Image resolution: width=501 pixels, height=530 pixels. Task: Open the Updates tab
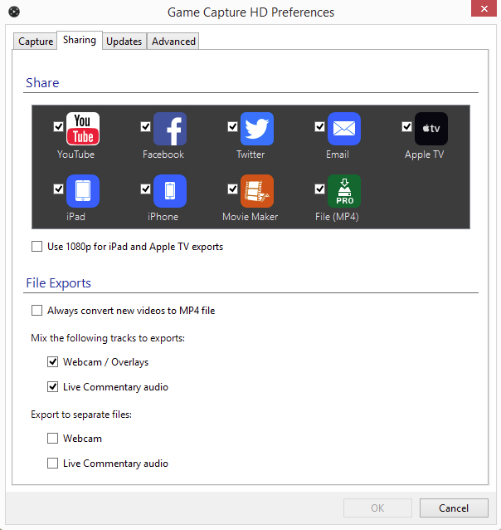coord(124,42)
